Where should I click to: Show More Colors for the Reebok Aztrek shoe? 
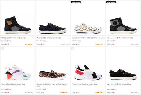click(6, 89)
